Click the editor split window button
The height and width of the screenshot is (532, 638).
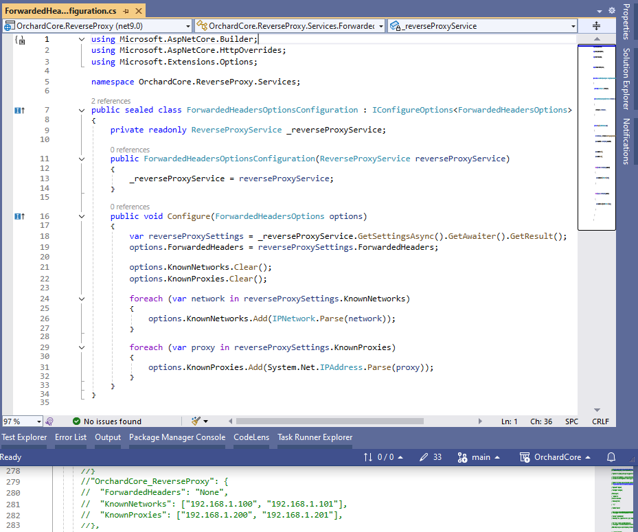(597, 26)
